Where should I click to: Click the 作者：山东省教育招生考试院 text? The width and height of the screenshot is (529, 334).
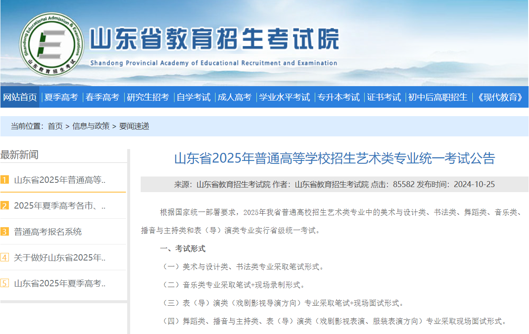[x=321, y=185]
